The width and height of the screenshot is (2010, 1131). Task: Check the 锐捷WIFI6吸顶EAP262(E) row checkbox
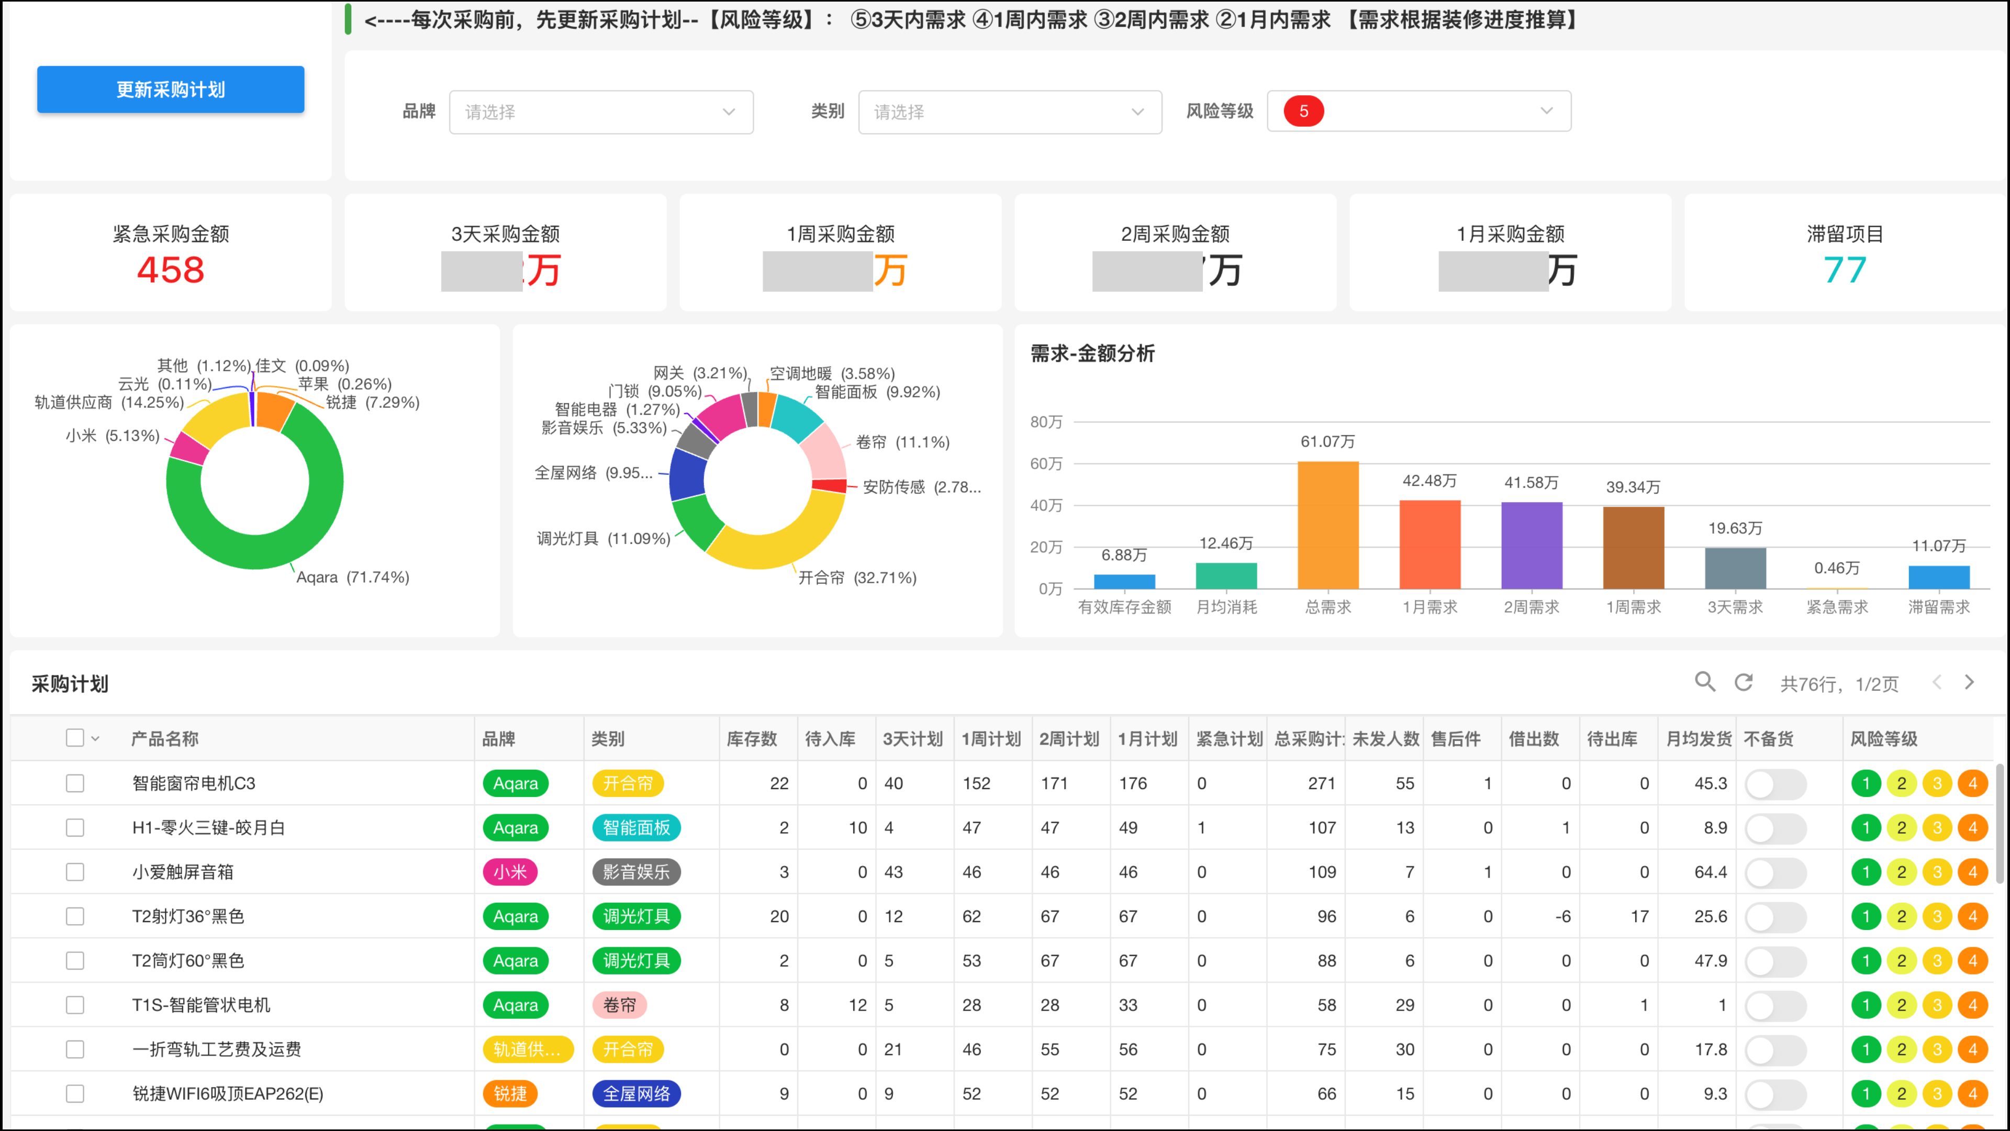tap(75, 1094)
